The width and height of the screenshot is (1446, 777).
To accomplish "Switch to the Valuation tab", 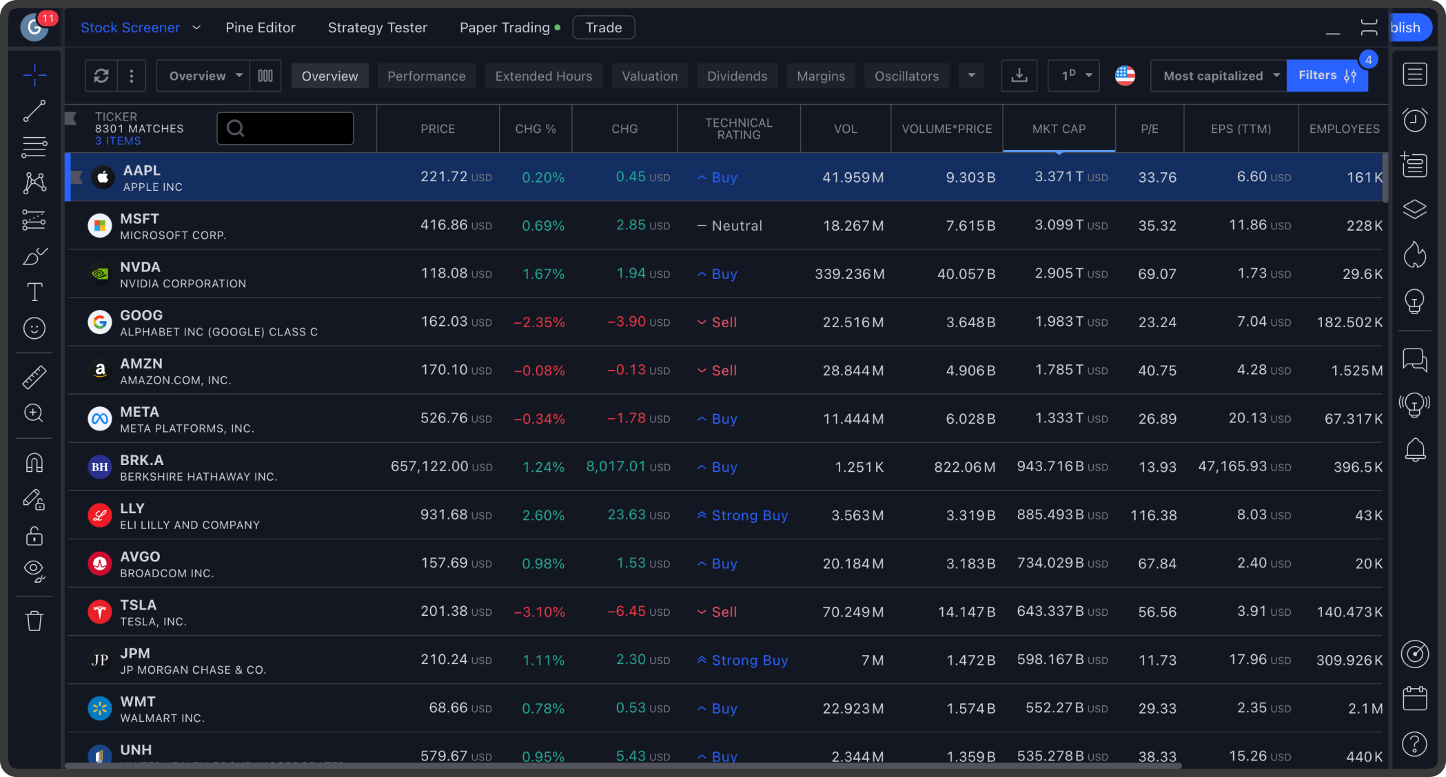I will click(650, 74).
